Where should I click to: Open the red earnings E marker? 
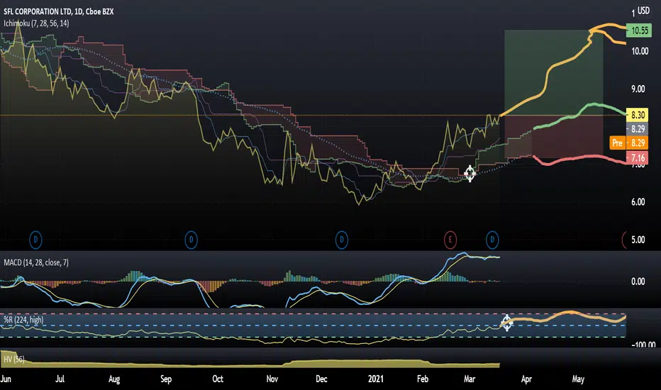pyautogui.click(x=450, y=240)
